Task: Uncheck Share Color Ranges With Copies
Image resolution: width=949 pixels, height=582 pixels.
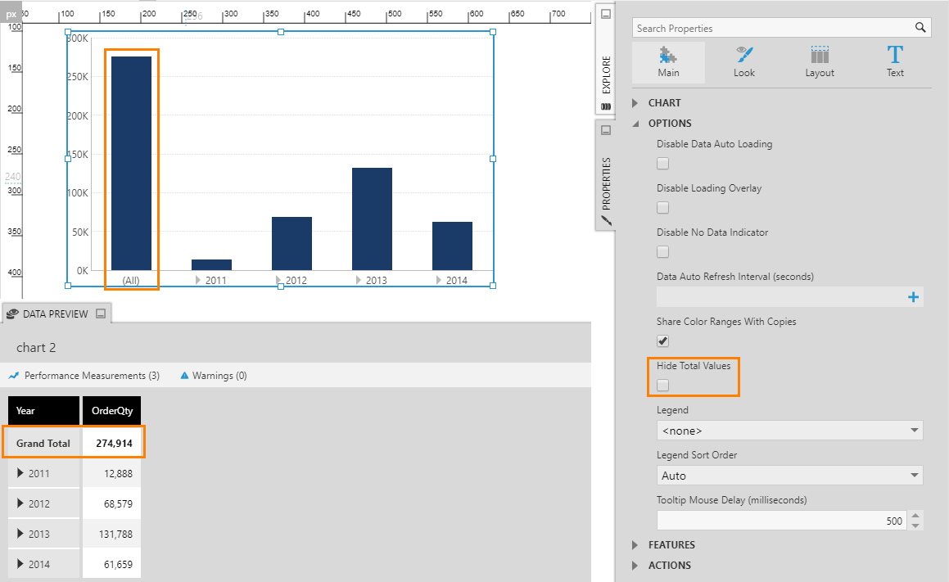Action: [663, 341]
